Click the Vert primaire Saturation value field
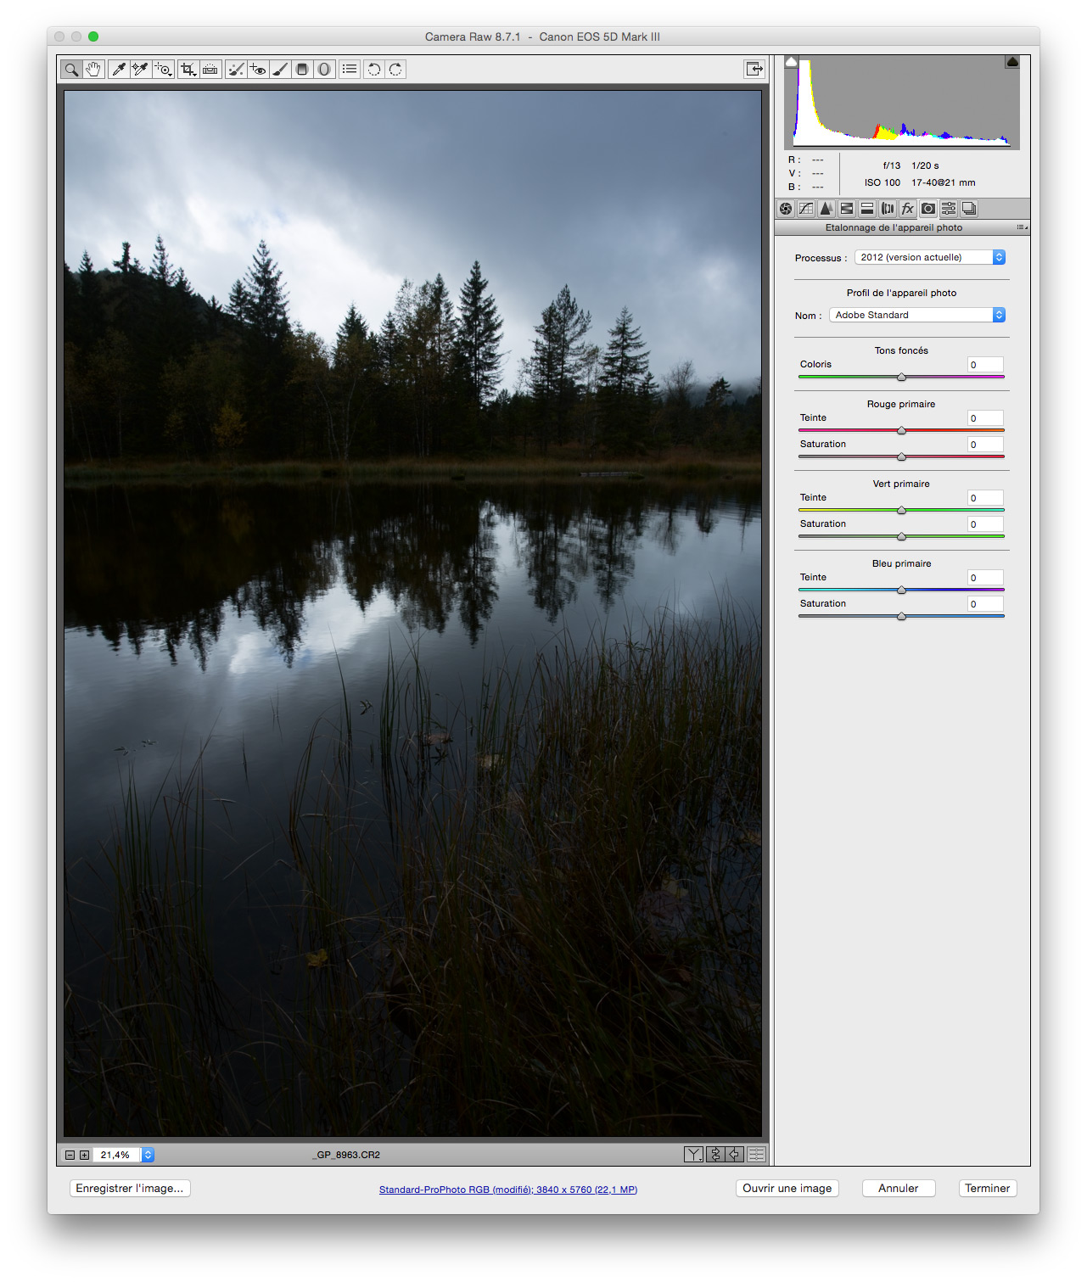 [985, 524]
